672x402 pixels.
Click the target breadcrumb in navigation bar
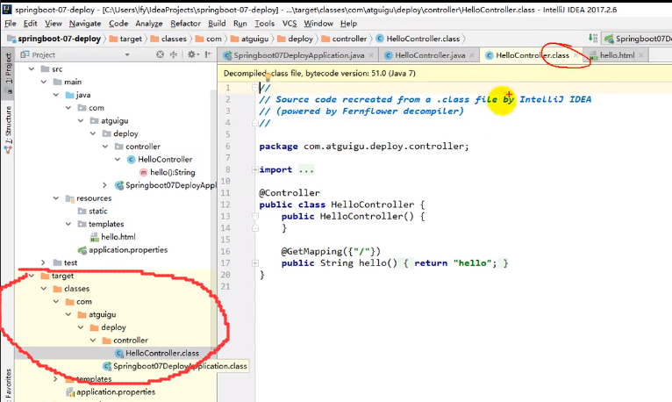125,39
